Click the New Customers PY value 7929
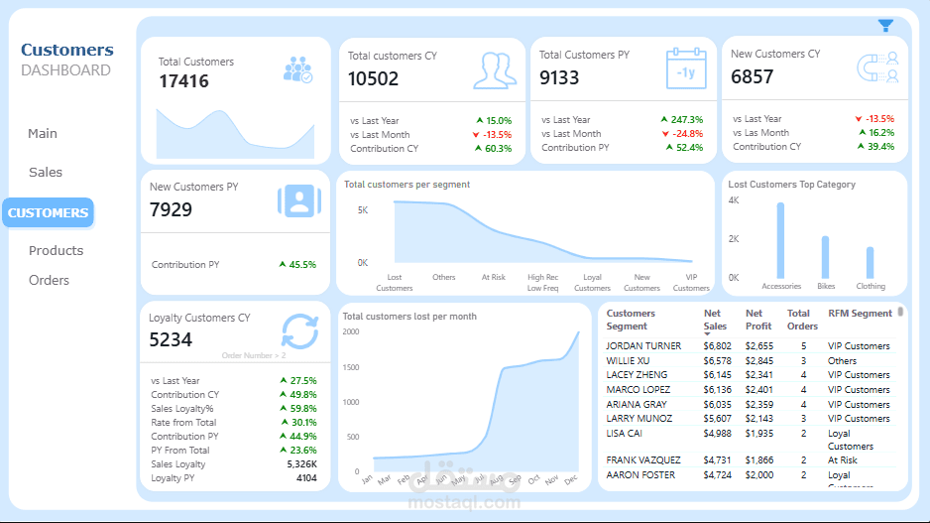 click(x=171, y=209)
